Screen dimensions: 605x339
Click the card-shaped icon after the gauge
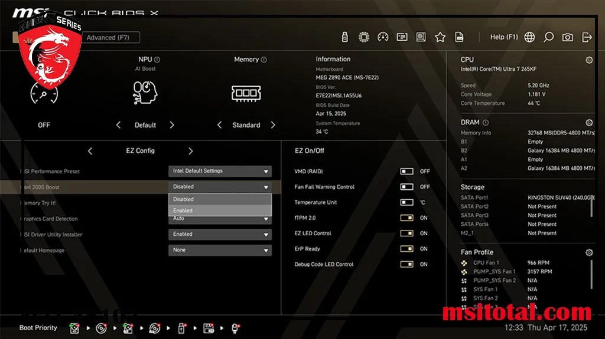tap(402, 37)
